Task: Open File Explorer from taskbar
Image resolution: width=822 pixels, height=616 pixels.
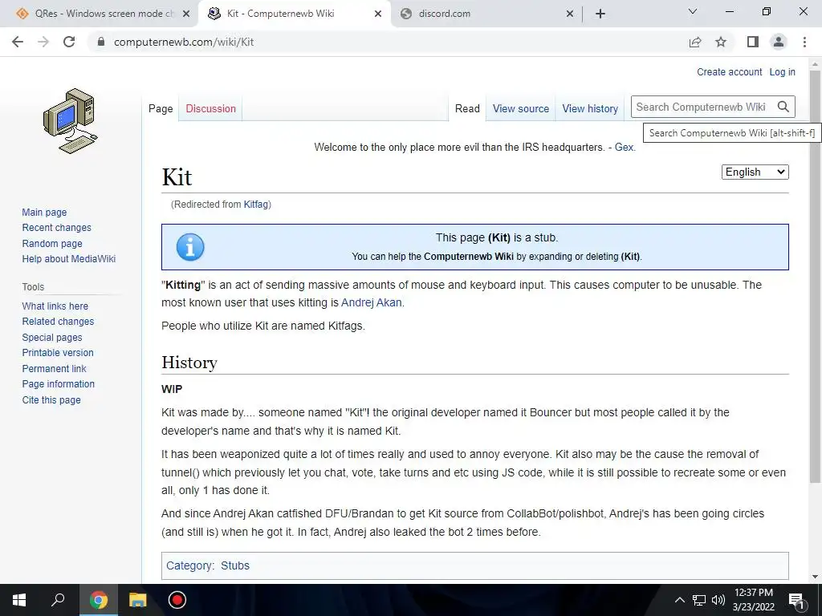Action: click(138, 600)
